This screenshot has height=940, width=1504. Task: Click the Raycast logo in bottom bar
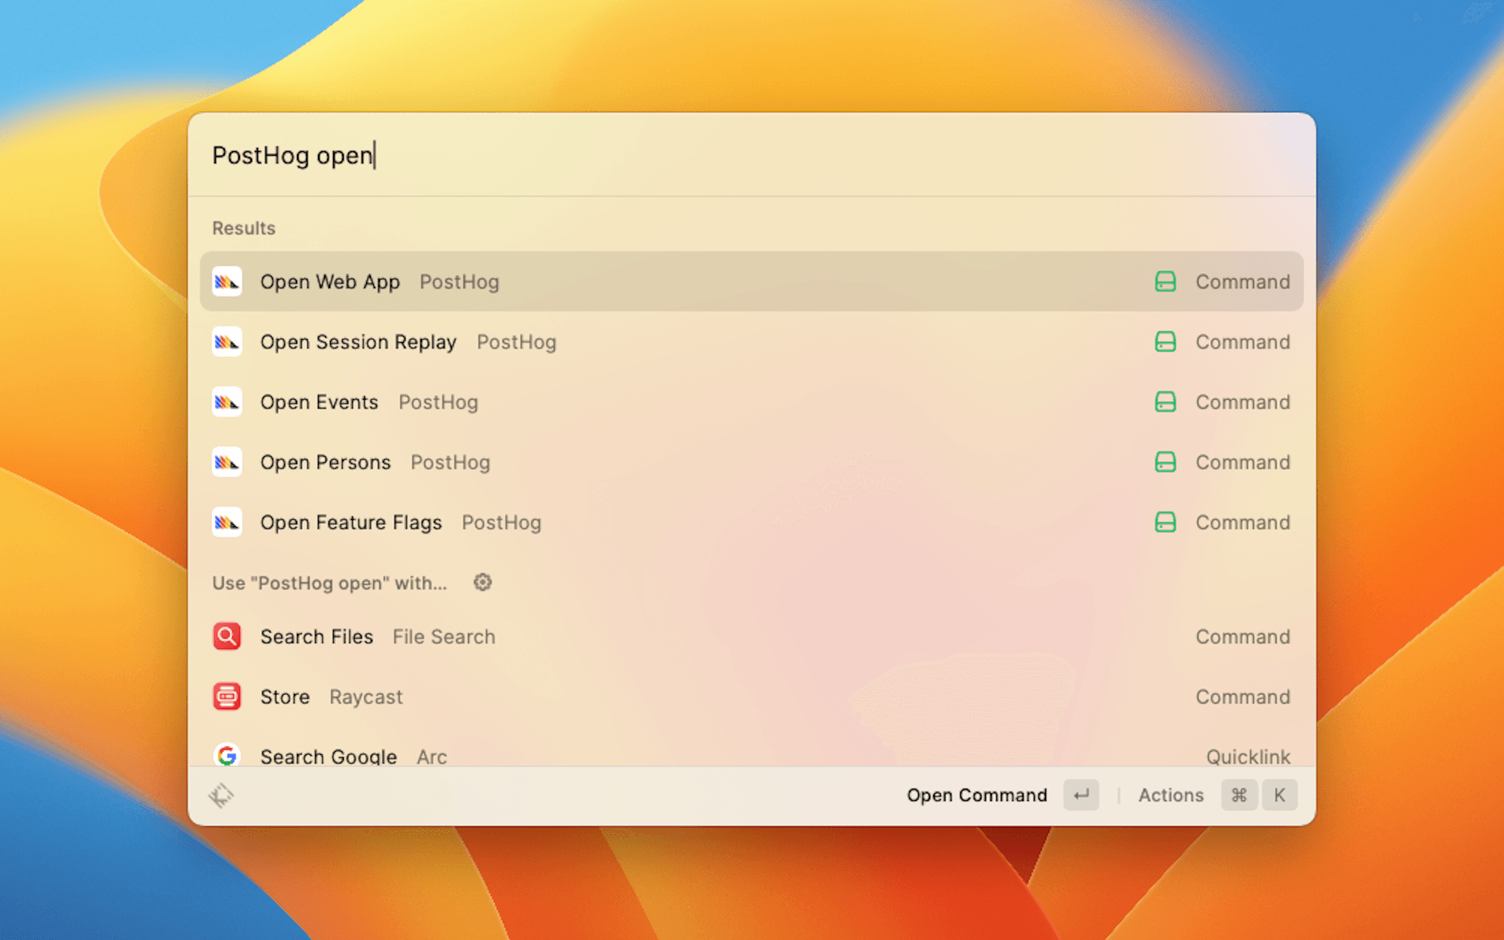pyautogui.click(x=222, y=795)
